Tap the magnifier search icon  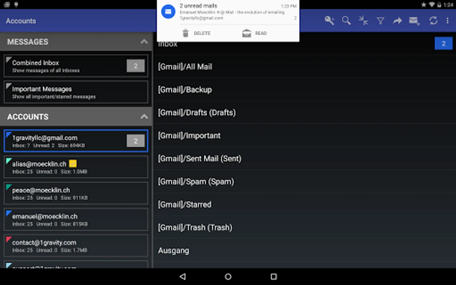(346, 21)
